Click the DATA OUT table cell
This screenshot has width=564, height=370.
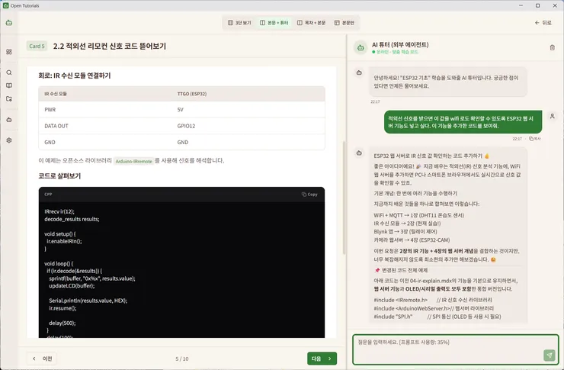coord(56,126)
